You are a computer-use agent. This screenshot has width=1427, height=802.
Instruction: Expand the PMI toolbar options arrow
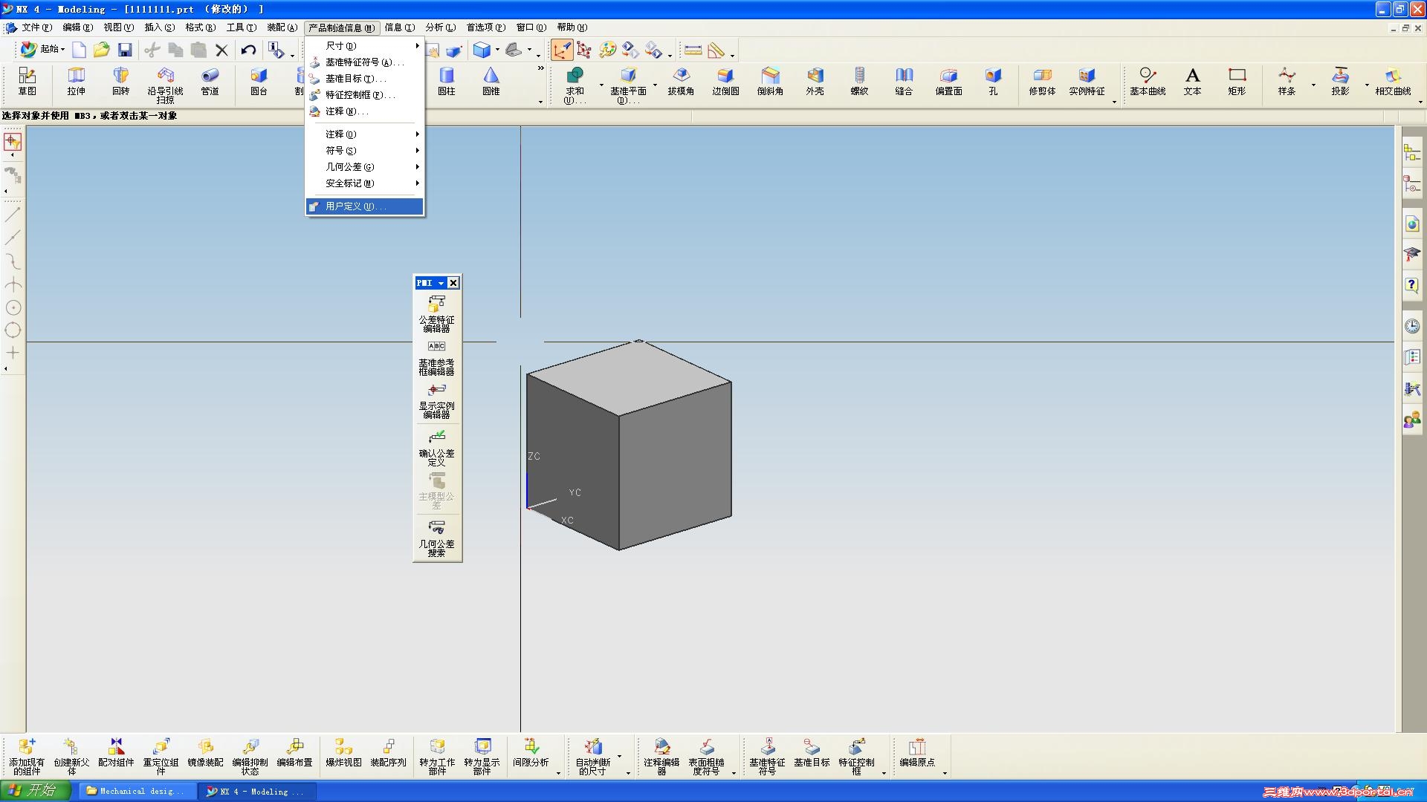pyautogui.click(x=441, y=283)
